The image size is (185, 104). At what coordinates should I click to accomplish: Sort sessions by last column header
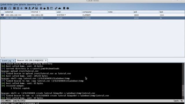point(172,12)
